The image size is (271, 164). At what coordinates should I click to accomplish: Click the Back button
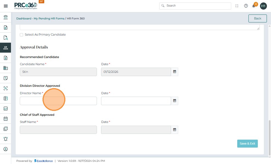pos(257,18)
